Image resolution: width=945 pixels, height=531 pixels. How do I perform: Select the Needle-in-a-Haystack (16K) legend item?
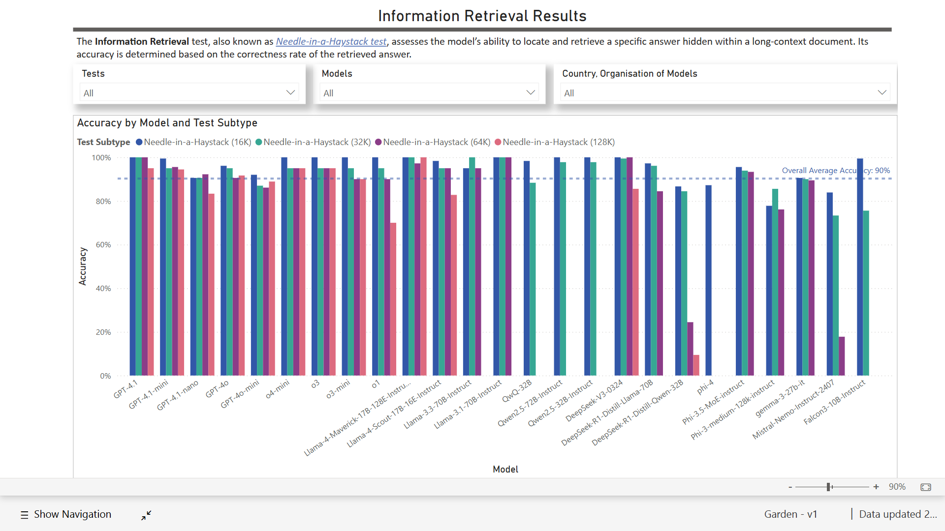193,142
